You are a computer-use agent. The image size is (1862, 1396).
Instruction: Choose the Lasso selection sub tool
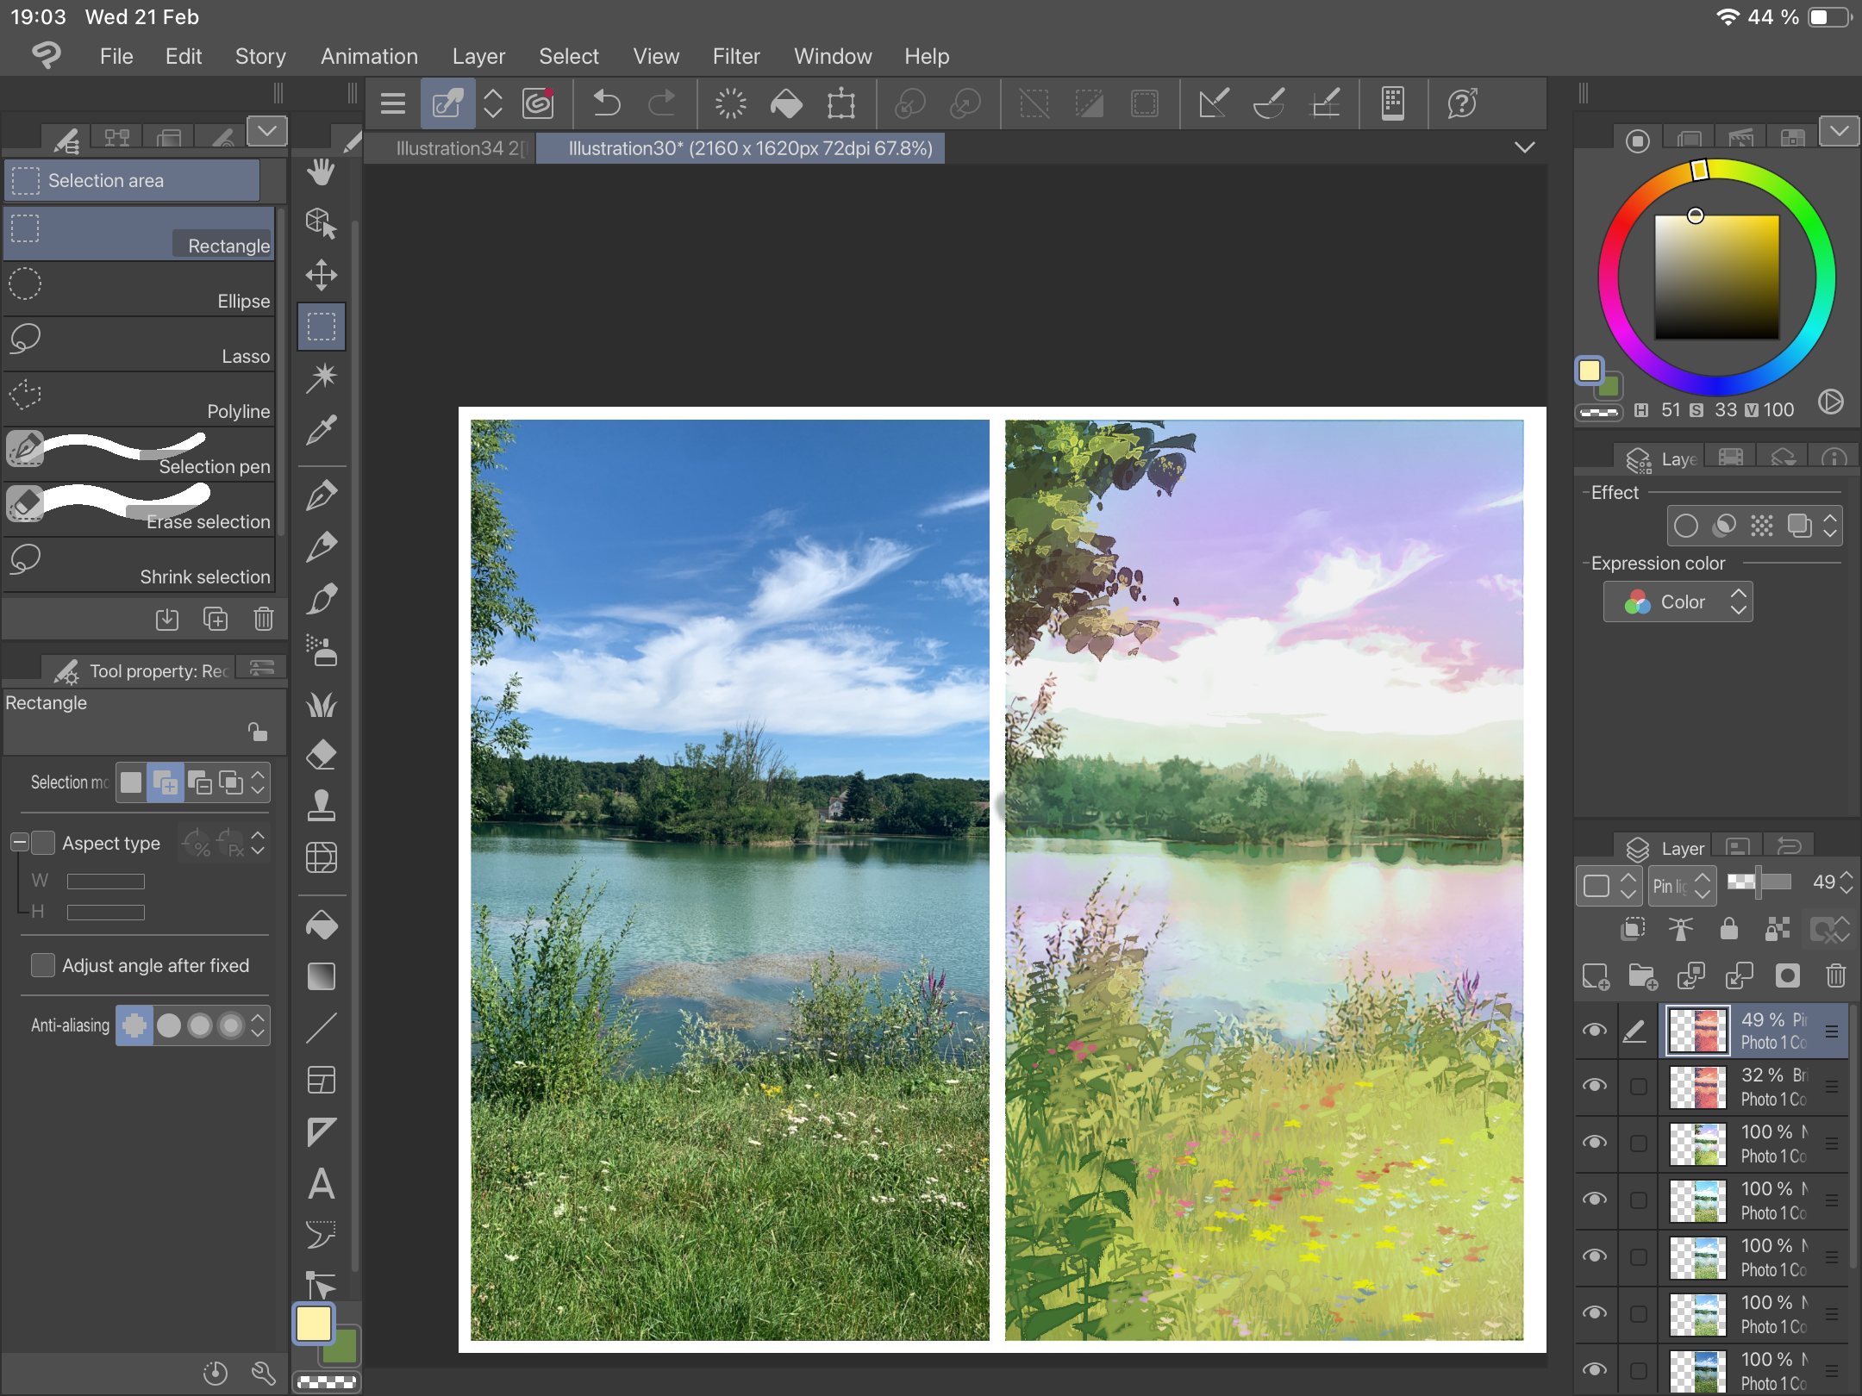pos(138,345)
